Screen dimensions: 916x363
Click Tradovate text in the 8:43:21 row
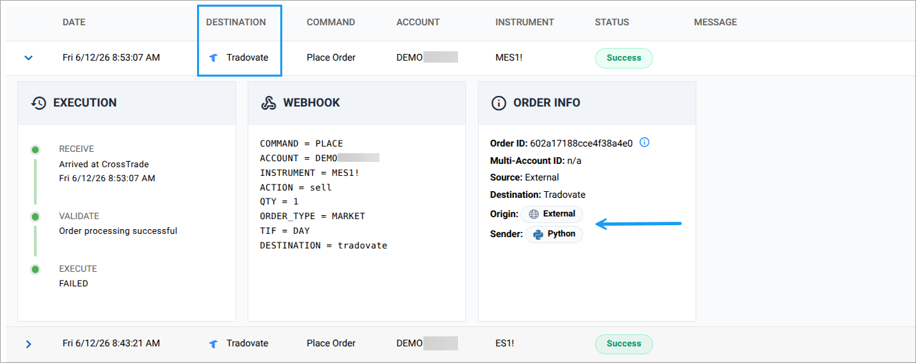247,344
